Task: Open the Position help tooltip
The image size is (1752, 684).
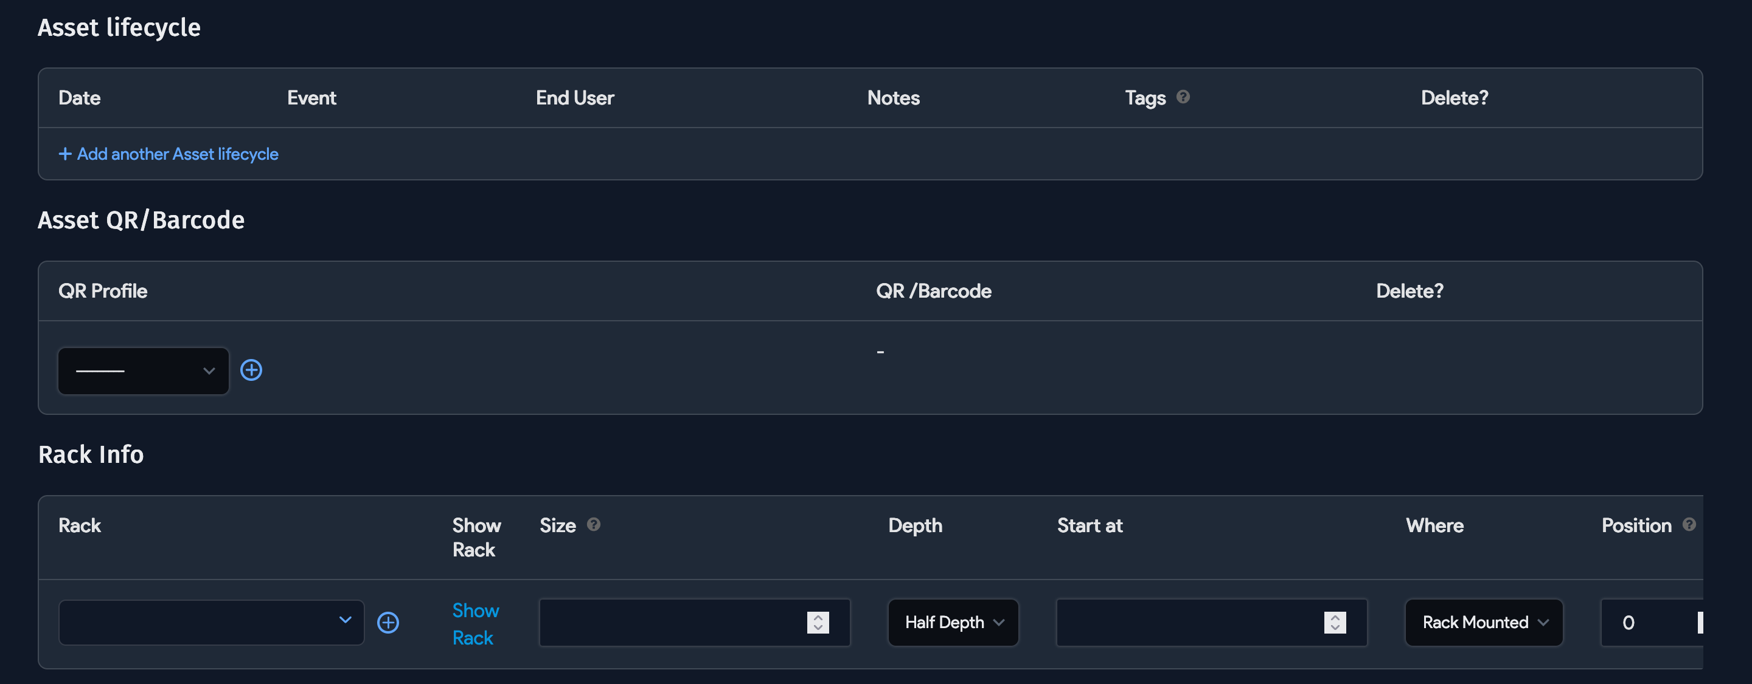Action: coord(1691,524)
